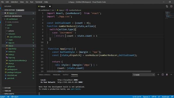Switch to the Debug Console tab
The image size is (174, 98).
pos(44,75)
